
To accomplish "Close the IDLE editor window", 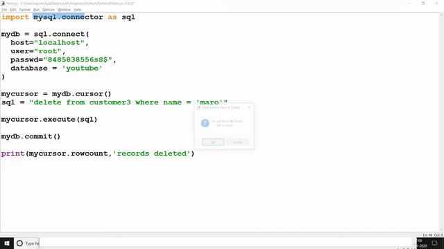I will 436,3.
